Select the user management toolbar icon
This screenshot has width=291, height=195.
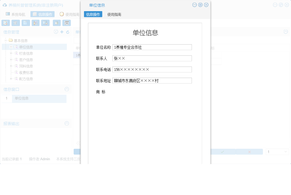point(35,23)
